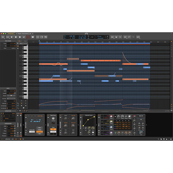The height and width of the screenshot is (173, 173).
Task: Switch to the ARRANGE view
Action: coord(8,139)
